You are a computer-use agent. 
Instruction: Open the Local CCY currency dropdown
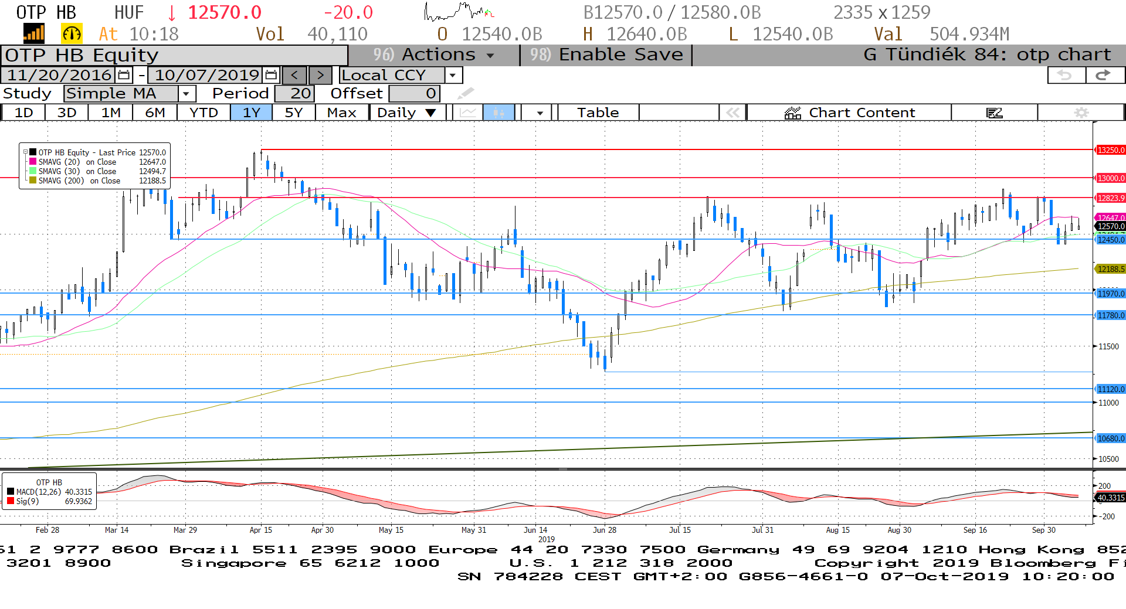pos(452,75)
